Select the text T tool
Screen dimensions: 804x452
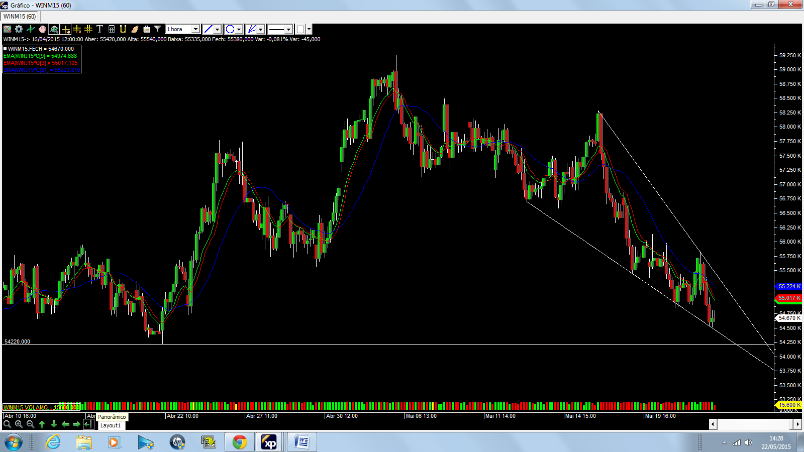pos(99,29)
